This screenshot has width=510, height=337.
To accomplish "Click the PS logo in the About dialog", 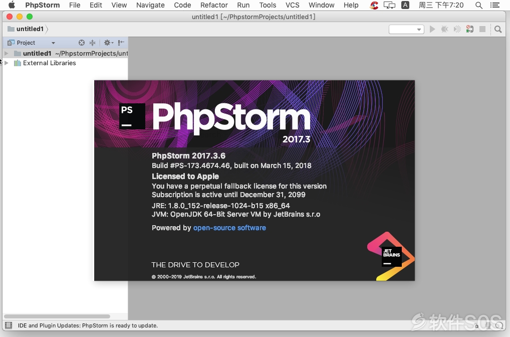I will click(132, 116).
